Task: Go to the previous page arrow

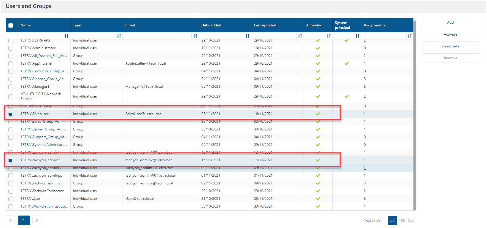Action: 10,220
